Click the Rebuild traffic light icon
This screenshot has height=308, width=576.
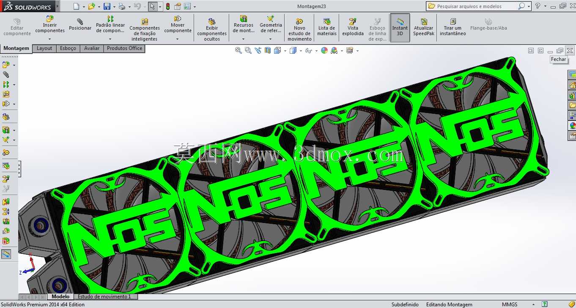pos(168,6)
